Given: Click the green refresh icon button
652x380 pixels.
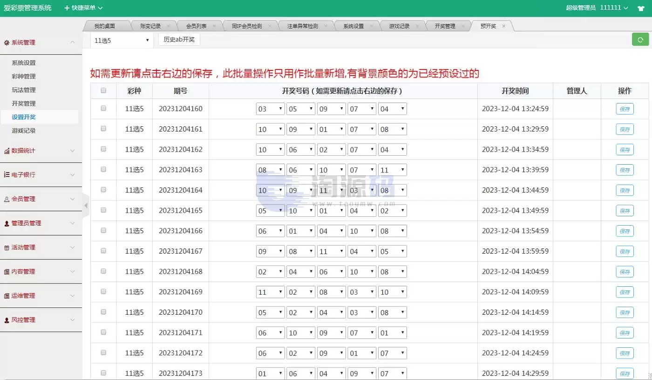Looking at the screenshot, I should pos(640,40).
